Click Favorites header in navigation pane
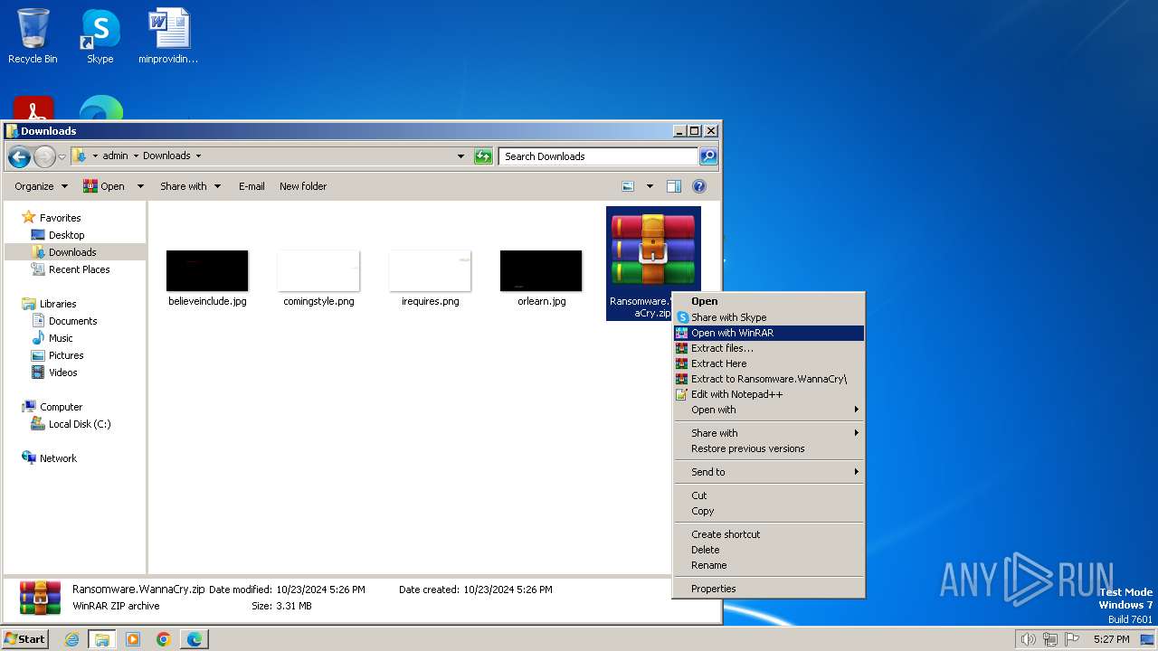The height and width of the screenshot is (651, 1158). point(60,218)
